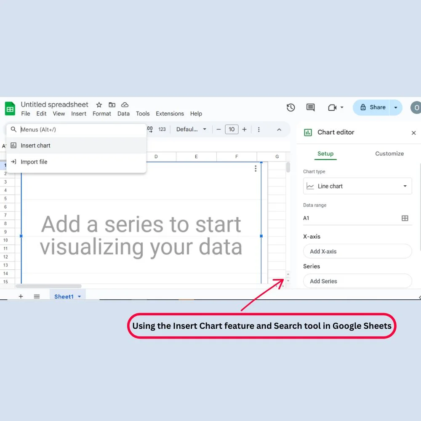
Task: Open the toolbar more options dots
Action: click(x=259, y=129)
